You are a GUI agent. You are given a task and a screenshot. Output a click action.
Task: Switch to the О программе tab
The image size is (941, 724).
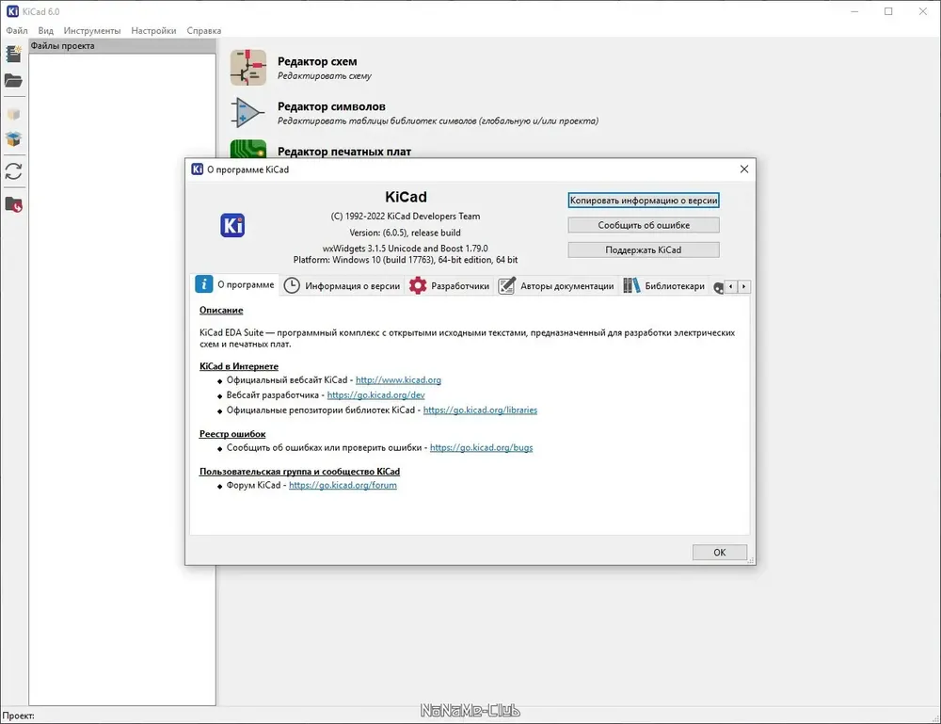coord(236,284)
